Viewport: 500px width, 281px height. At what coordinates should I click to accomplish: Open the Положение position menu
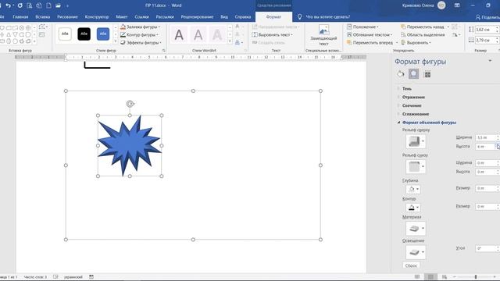click(362, 27)
